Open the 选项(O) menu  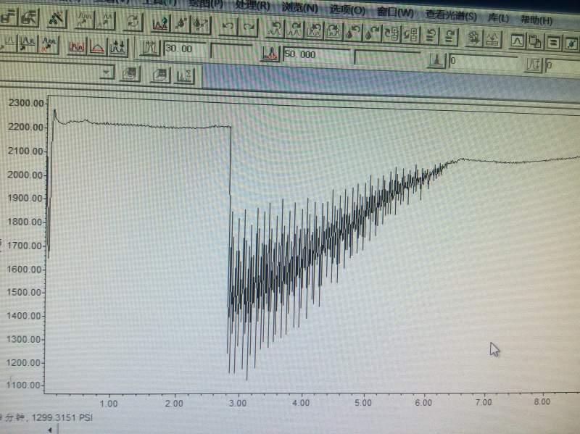point(347,9)
